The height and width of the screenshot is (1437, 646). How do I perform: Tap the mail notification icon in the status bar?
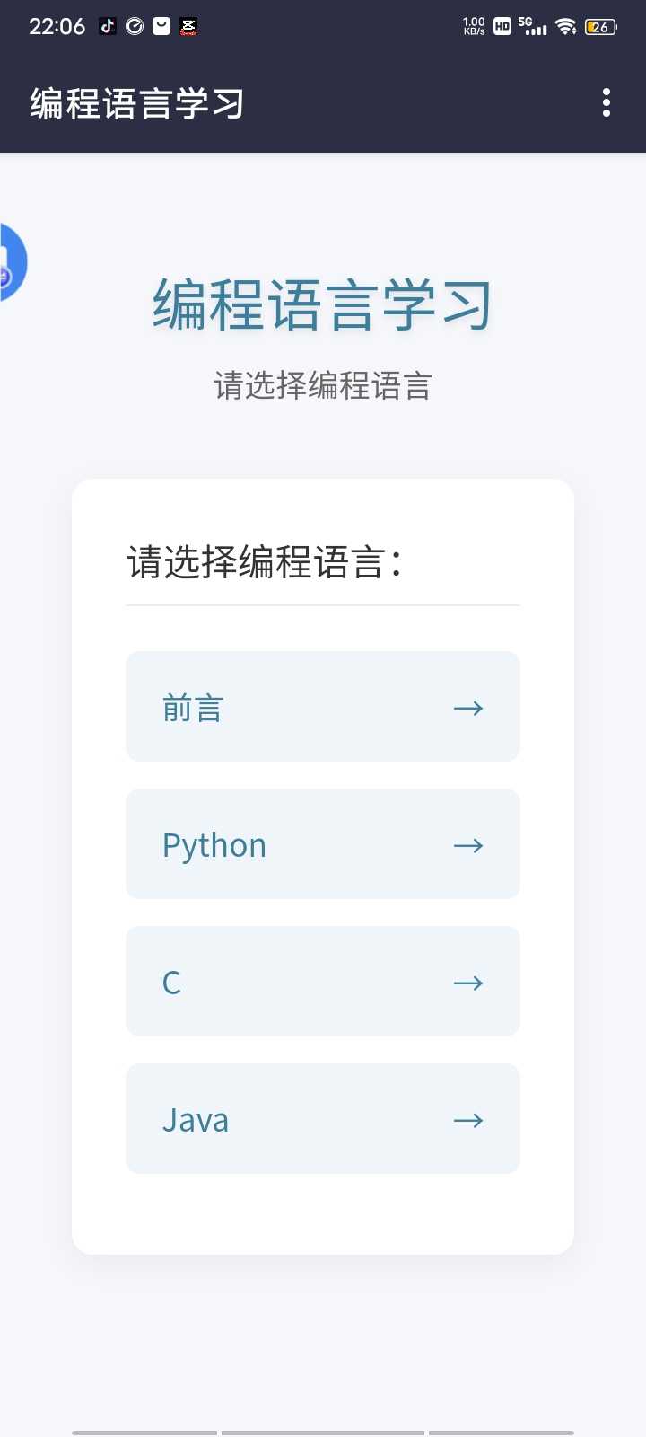(161, 26)
